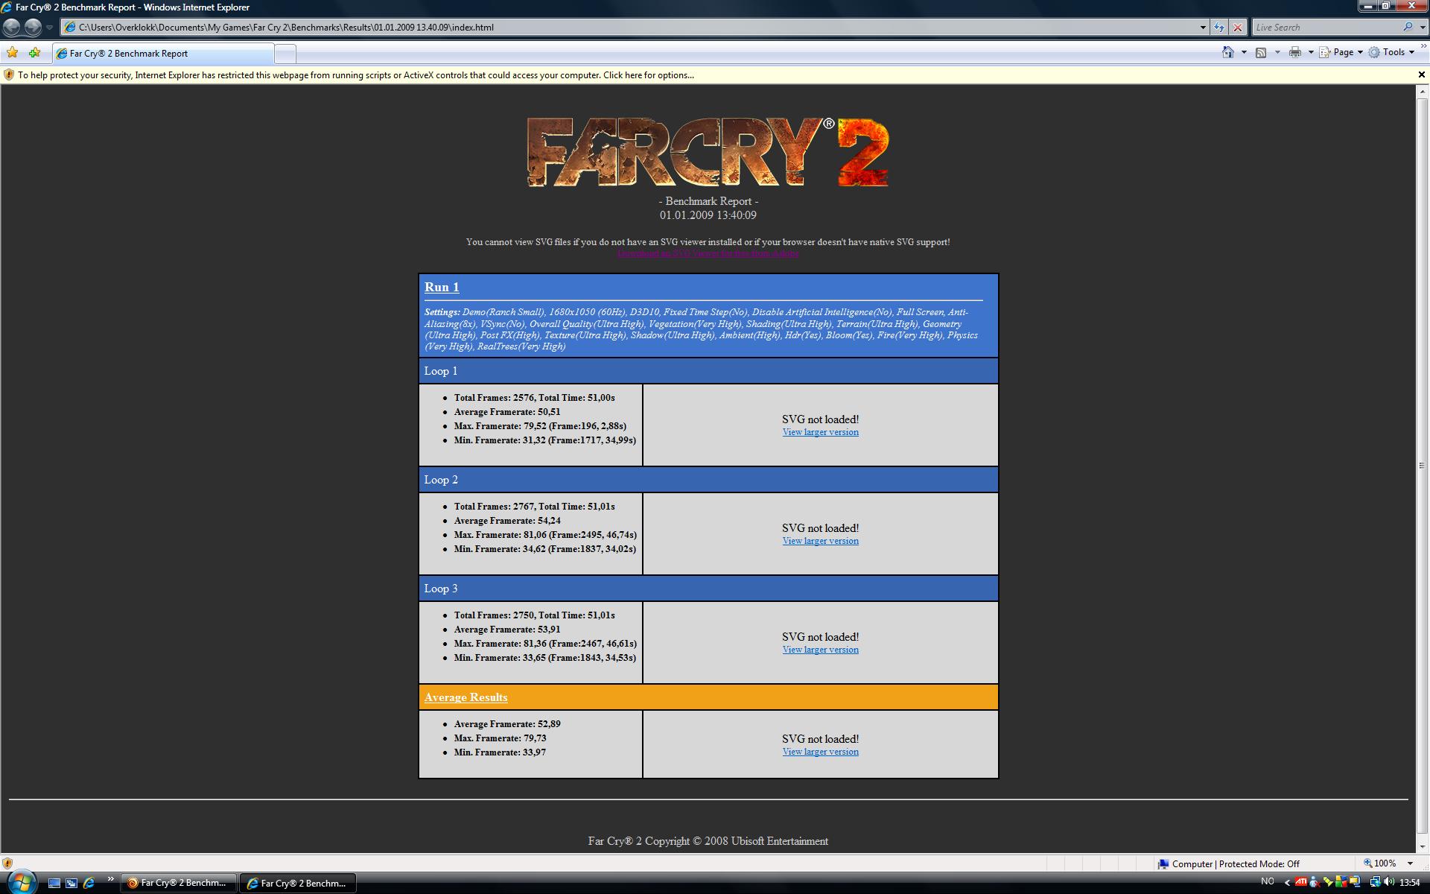Click the volume speaker tray icon

tap(1389, 883)
